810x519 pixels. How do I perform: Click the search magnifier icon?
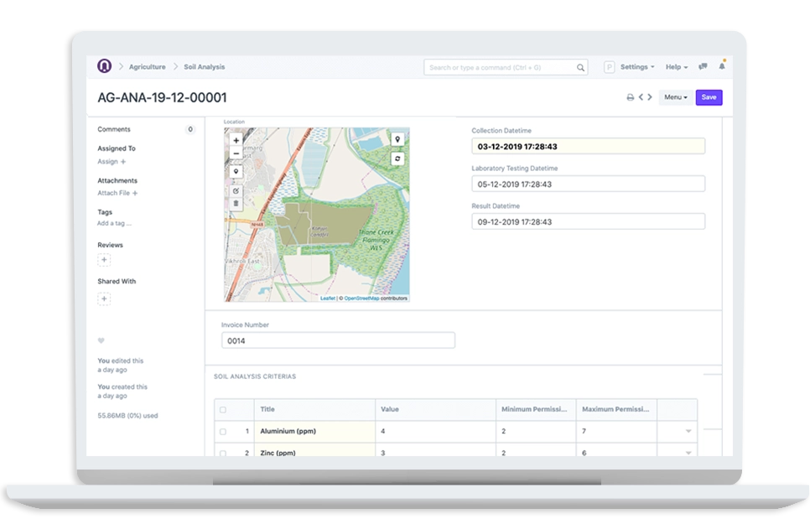click(x=580, y=68)
